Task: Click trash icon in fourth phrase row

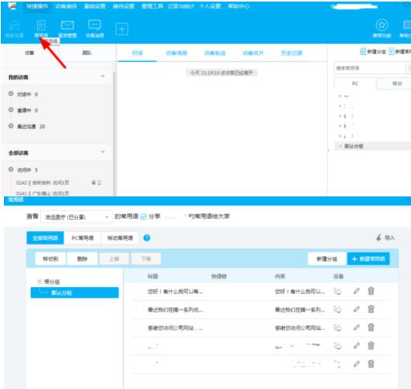Action: click(371, 346)
